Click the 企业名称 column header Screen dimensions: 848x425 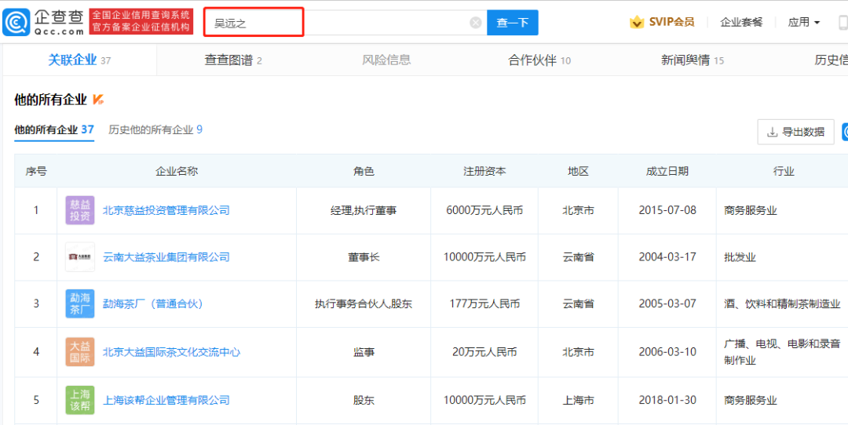pyautogui.click(x=177, y=171)
